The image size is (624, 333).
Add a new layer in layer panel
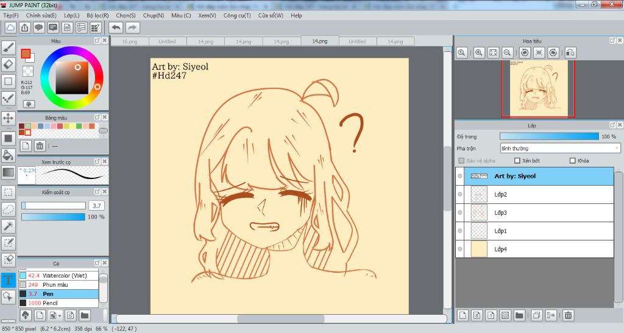pos(463,315)
